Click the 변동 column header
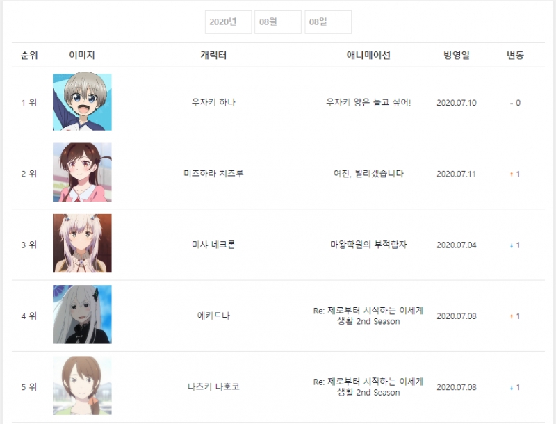556x424 pixels. click(x=515, y=56)
